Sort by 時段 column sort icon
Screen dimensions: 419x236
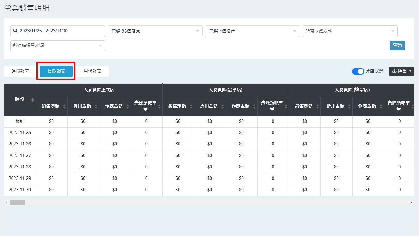click(x=33, y=100)
